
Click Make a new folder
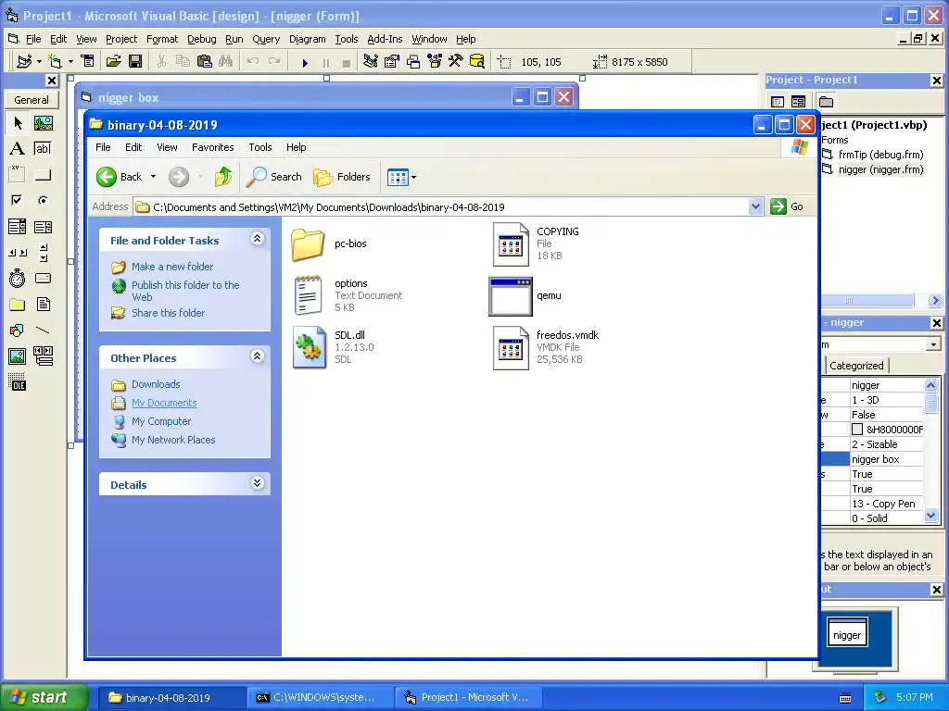[x=172, y=267]
